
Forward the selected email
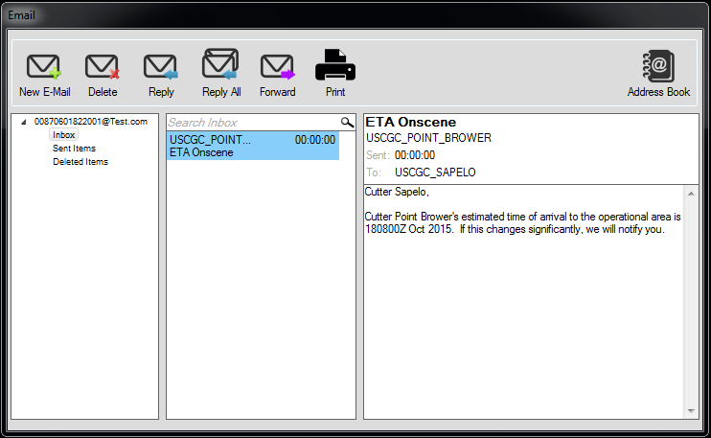[277, 67]
